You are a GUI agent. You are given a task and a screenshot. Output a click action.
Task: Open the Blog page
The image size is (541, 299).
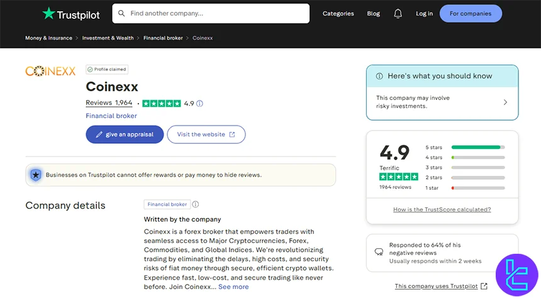pos(373,13)
